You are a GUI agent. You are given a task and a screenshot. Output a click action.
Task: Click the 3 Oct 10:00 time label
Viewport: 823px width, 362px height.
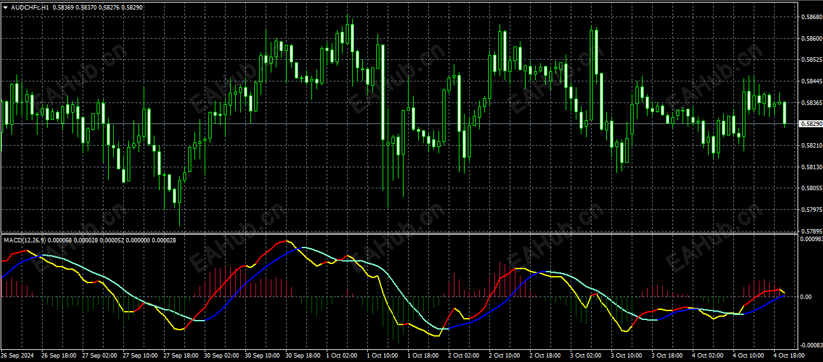(x=626, y=355)
